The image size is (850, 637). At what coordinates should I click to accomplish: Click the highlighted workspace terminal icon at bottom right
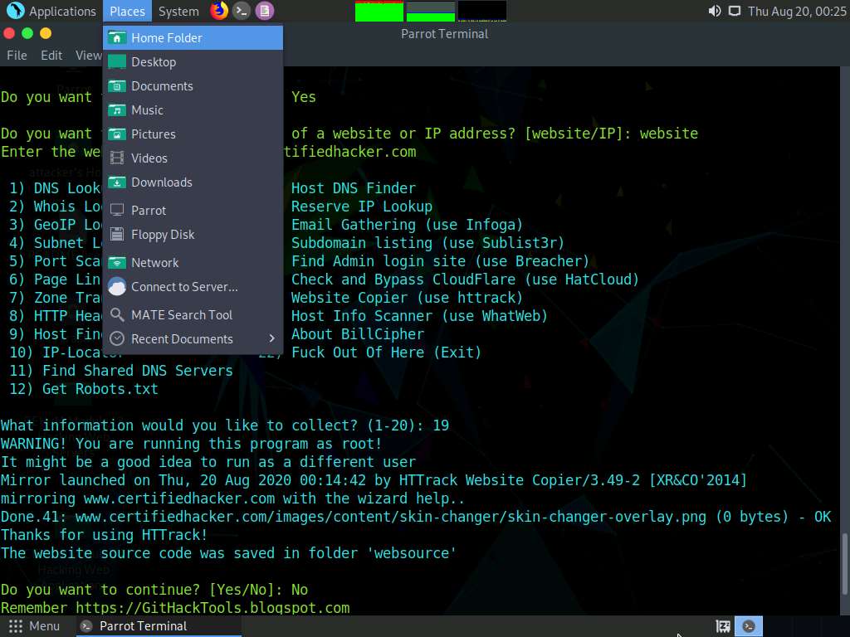(749, 626)
